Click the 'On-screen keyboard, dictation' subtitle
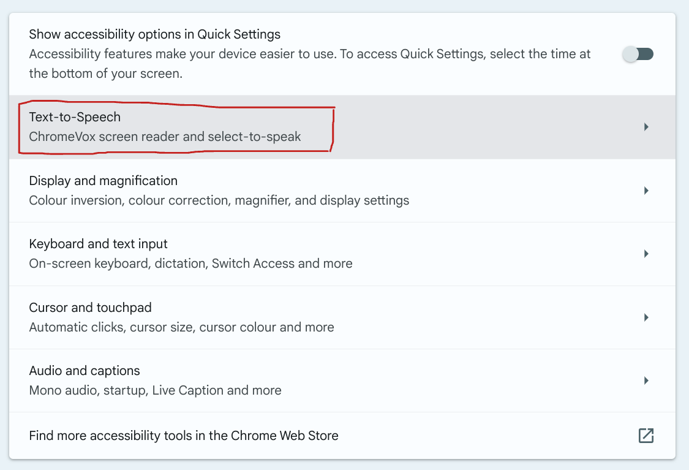The width and height of the screenshot is (689, 470). [190, 263]
